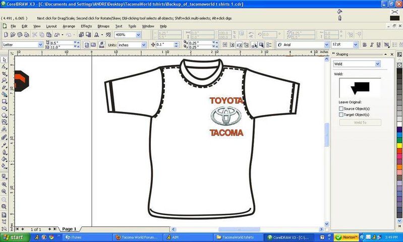The height and width of the screenshot is (242, 403).
Task: Open the zoom level 400% dropdown
Action: coord(138,35)
